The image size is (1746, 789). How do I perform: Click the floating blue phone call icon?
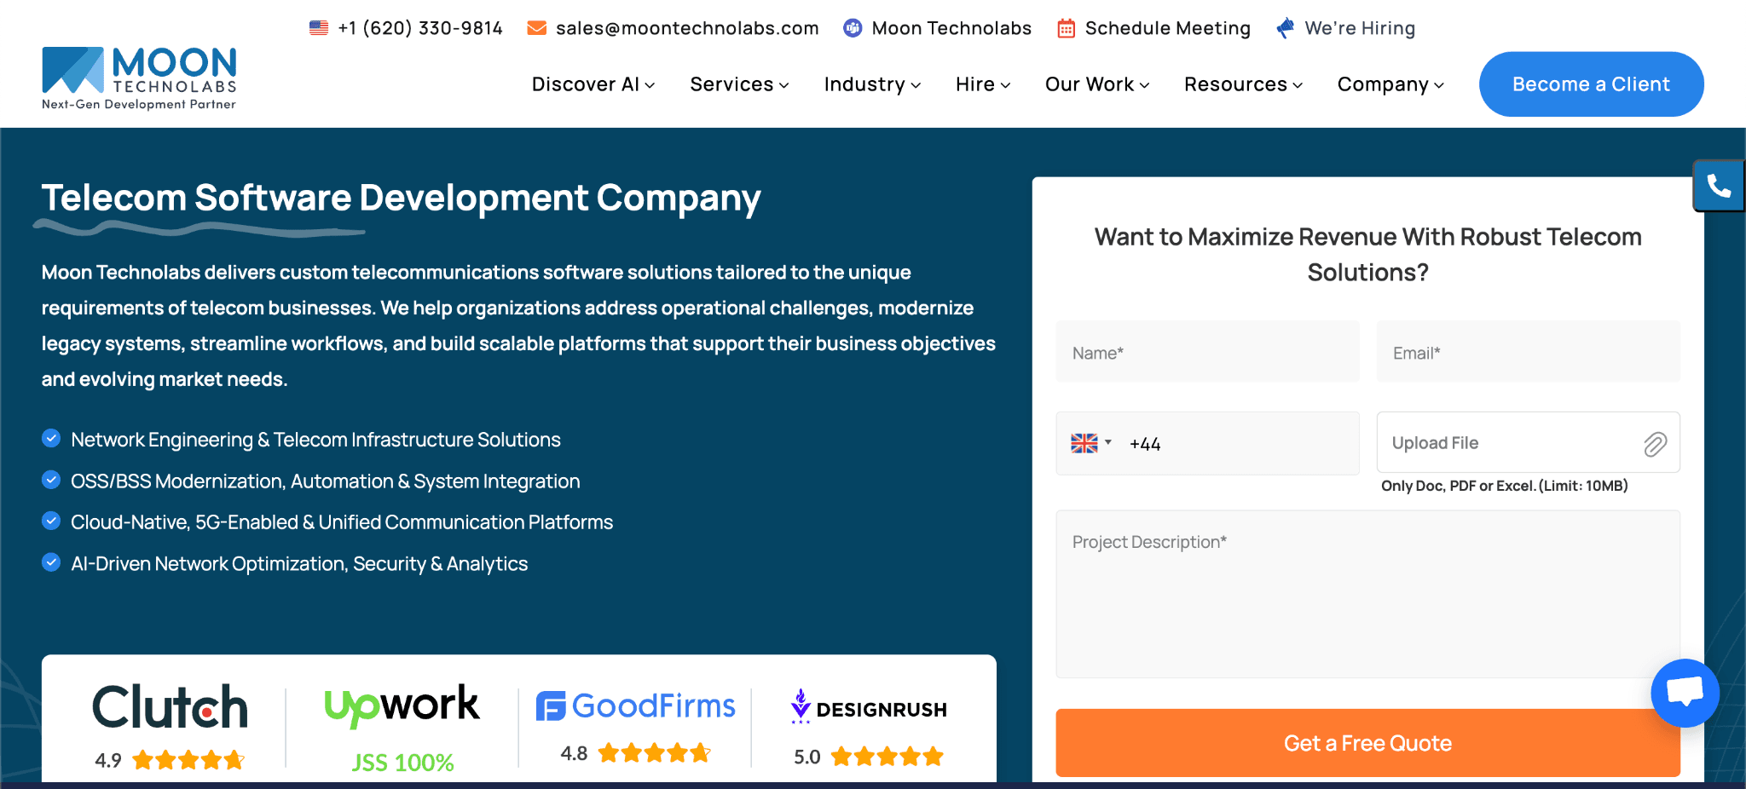(x=1719, y=185)
